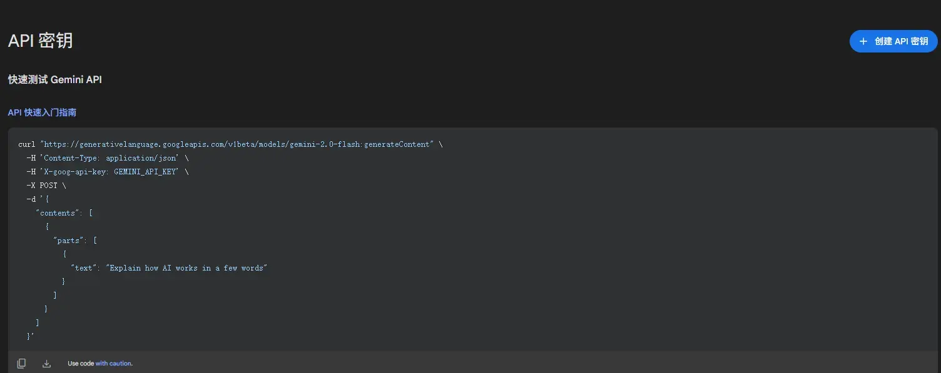Click the curl command word in code
Screen dimensions: 941x373
27,144
